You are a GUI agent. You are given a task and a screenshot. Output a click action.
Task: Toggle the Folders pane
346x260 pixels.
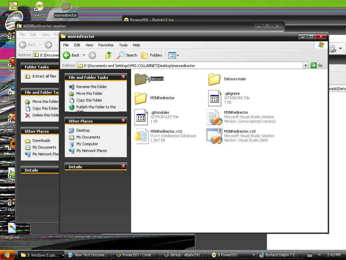click(152, 55)
